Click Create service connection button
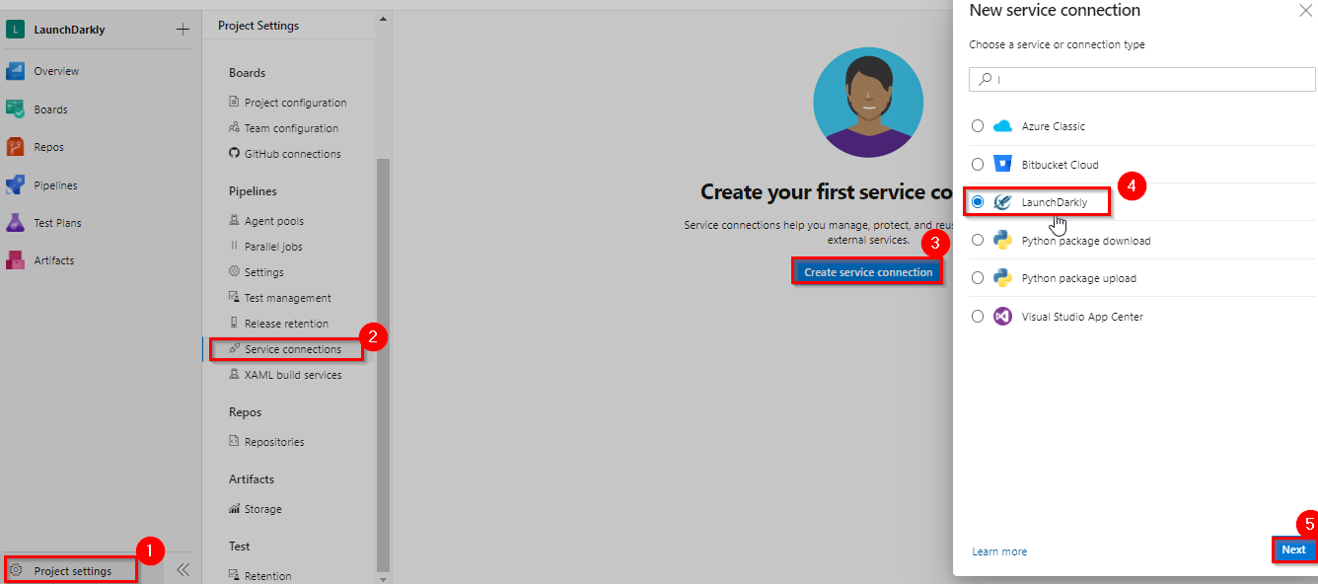1318x584 pixels. [x=868, y=272]
